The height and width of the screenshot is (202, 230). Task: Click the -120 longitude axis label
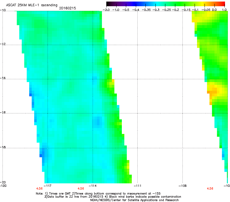[x=3, y=186]
